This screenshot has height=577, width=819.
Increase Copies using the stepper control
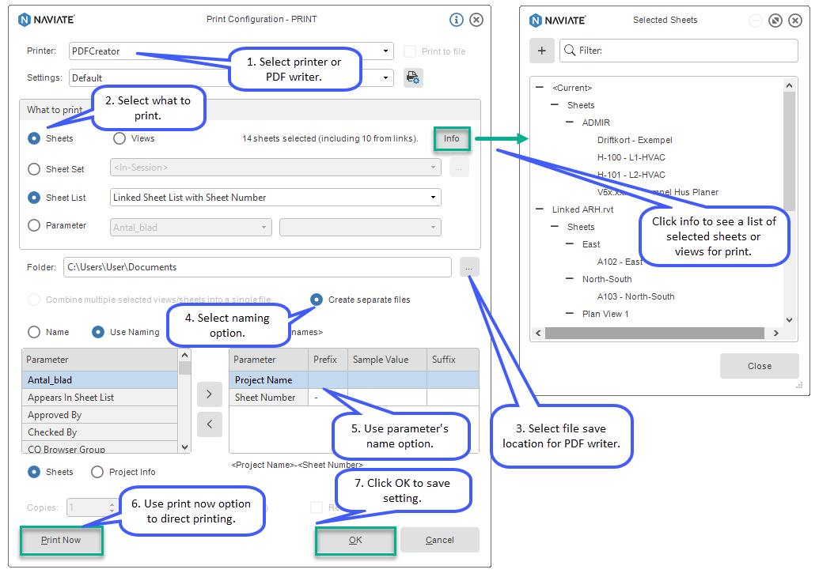[x=110, y=504]
